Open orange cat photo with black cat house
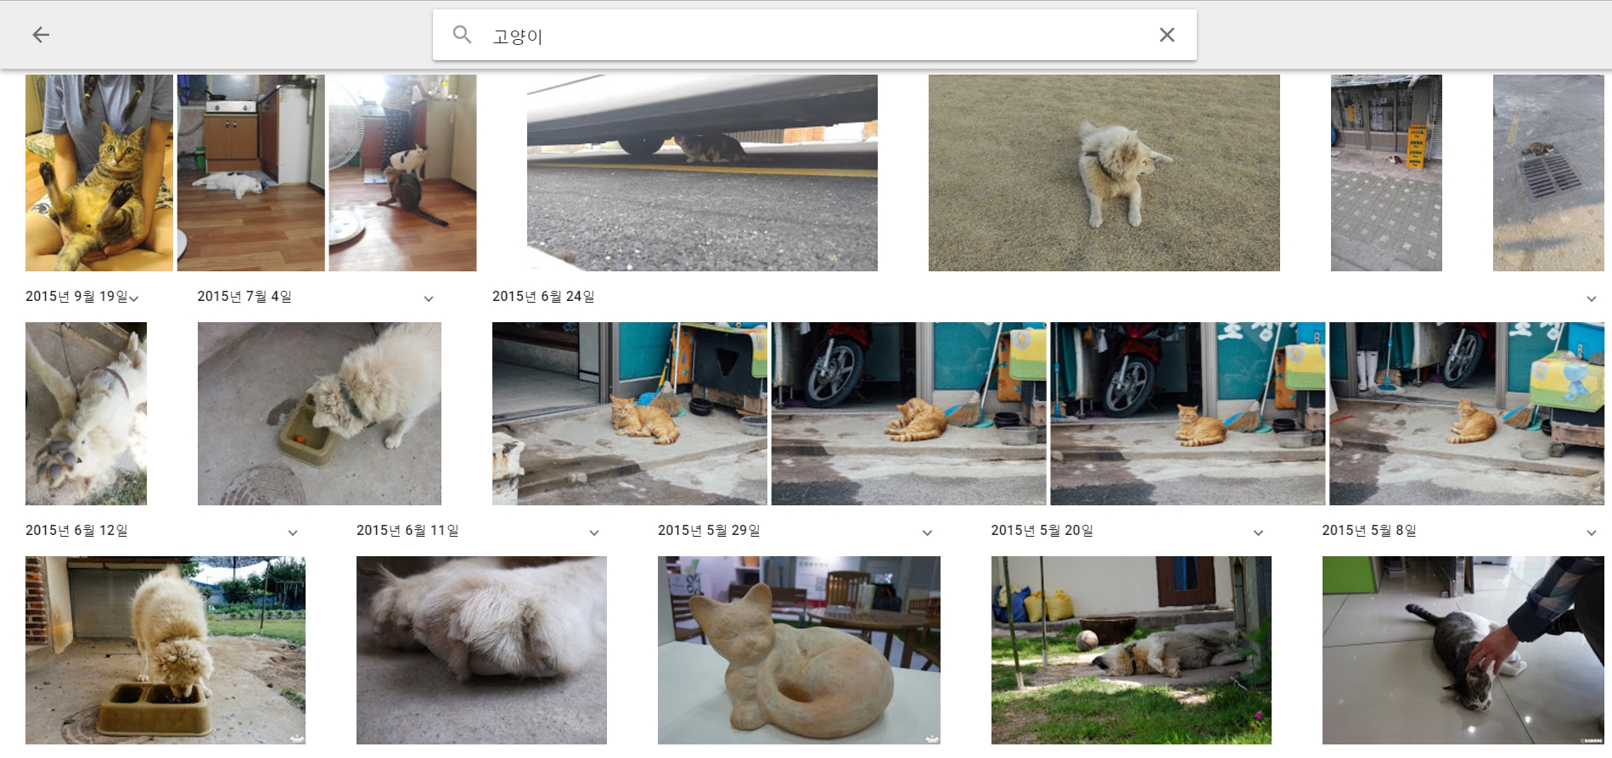Viewport: 1612px width, 758px height. [630, 414]
